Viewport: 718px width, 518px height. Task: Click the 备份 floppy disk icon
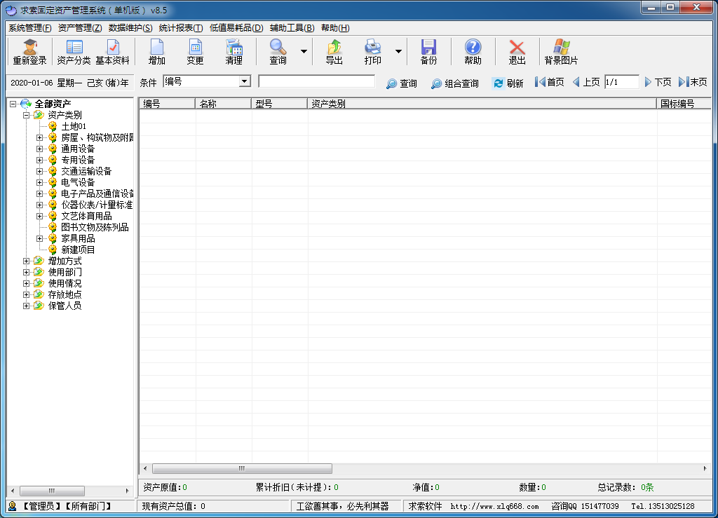pyautogui.click(x=428, y=52)
